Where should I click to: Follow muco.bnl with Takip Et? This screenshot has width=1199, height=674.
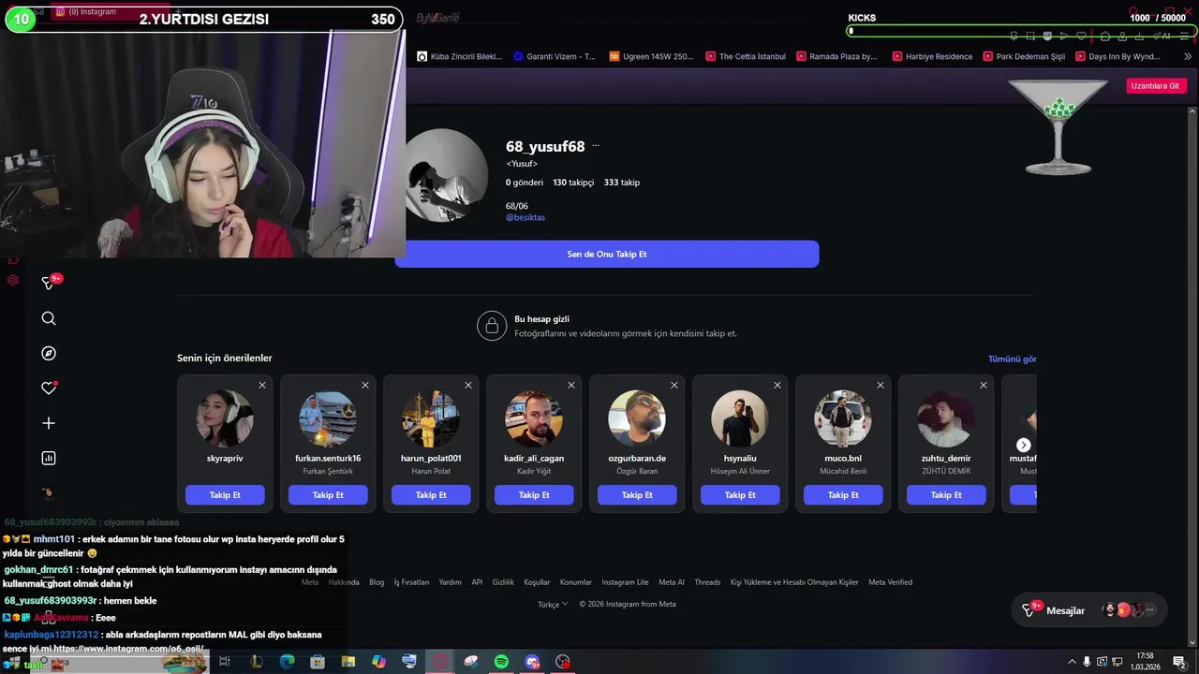(843, 495)
